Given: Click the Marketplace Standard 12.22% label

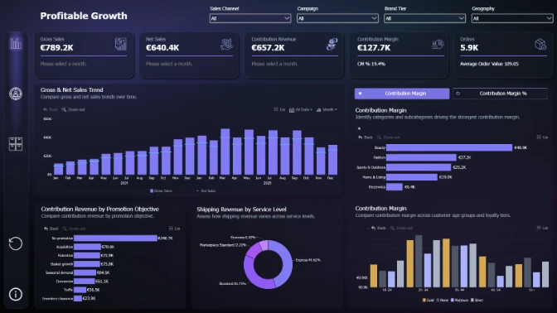Looking at the screenshot, I should [x=223, y=245].
